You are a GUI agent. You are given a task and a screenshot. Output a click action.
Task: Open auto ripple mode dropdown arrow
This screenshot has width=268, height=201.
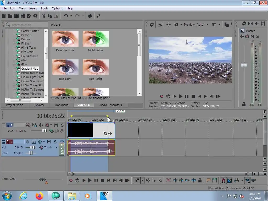[242, 180]
